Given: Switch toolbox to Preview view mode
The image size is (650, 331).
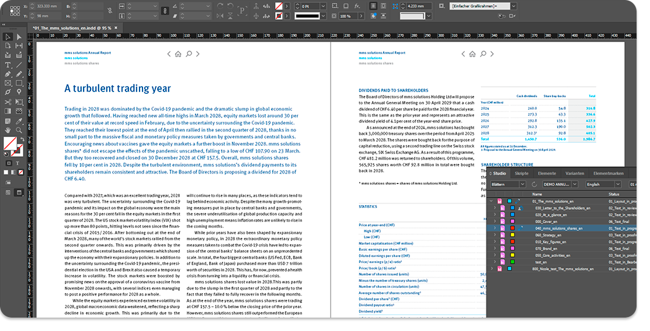Looking at the screenshot, I should coord(19,192).
